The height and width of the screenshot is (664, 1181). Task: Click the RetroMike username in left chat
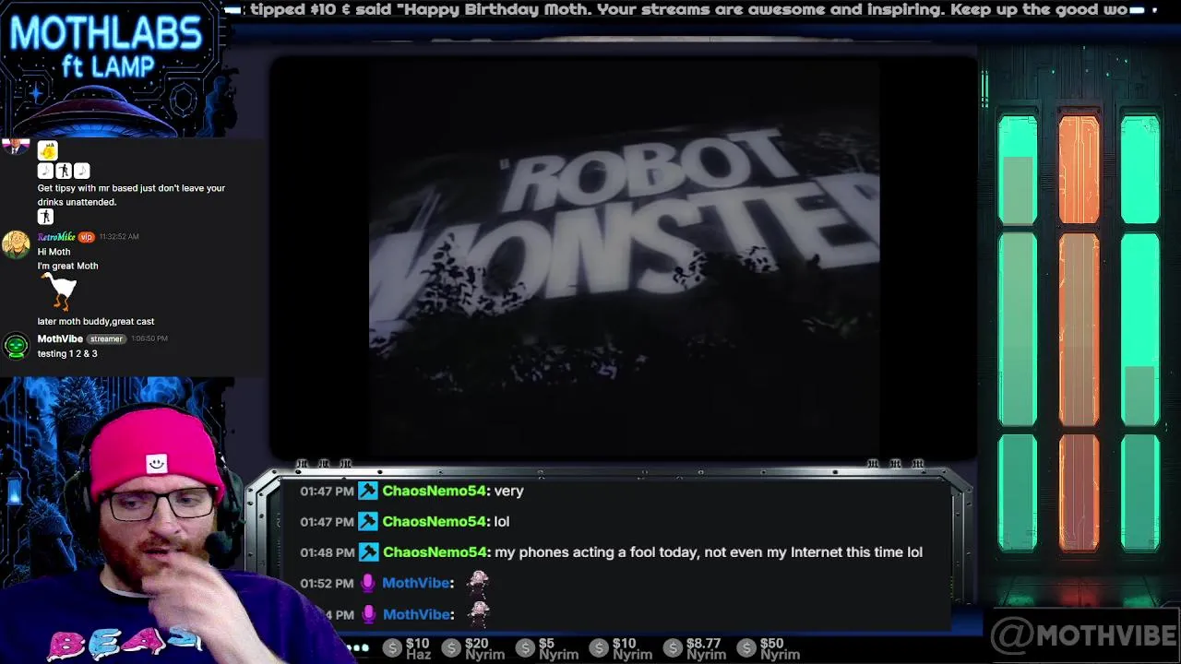point(55,237)
